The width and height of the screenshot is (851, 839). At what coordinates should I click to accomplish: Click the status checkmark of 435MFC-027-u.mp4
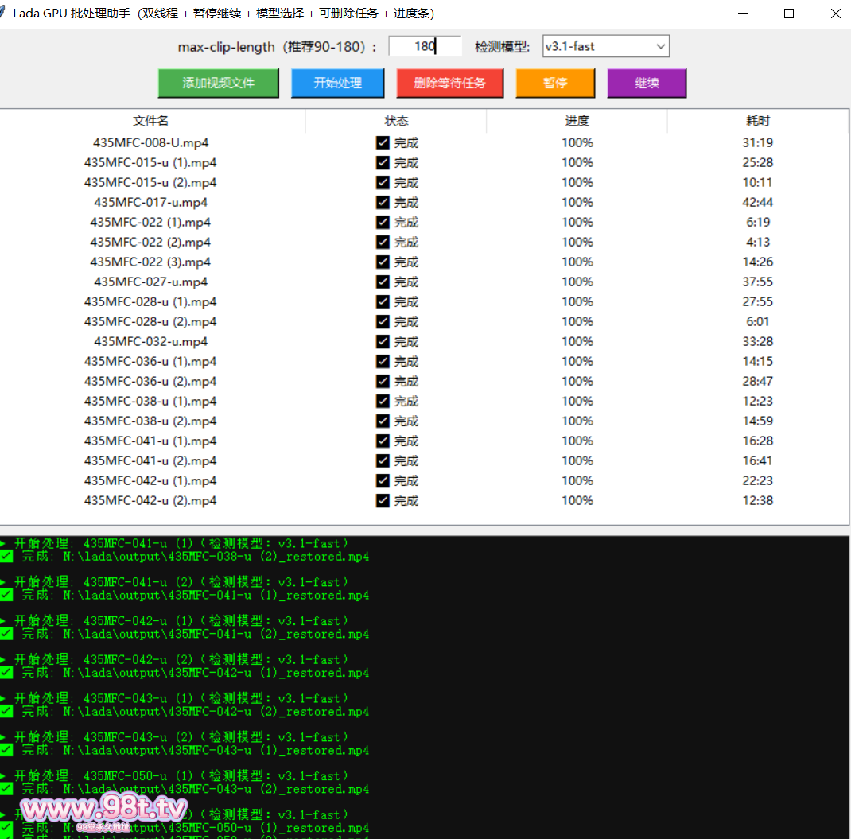click(383, 282)
